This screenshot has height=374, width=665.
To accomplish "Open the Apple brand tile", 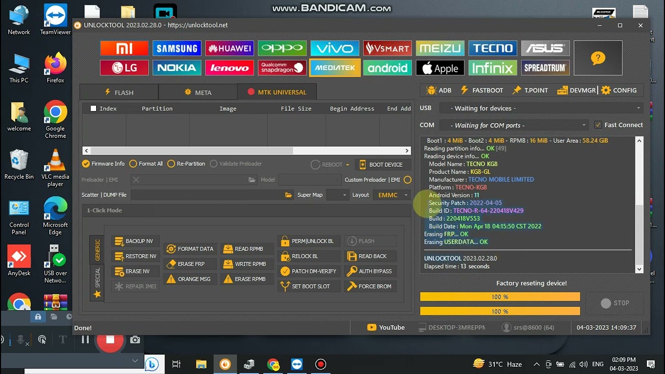I will pos(440,68).
